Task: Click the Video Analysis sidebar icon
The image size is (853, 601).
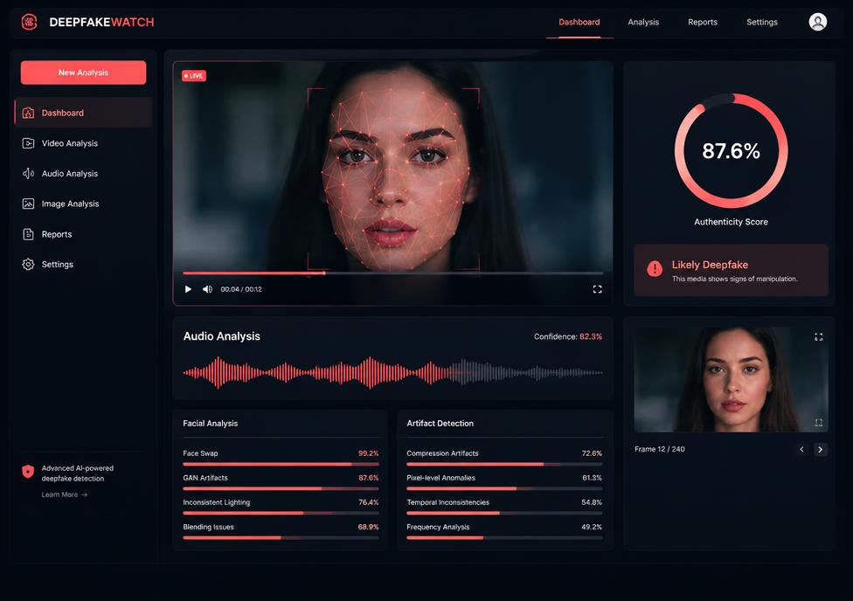Action: (x=28, y=143)
